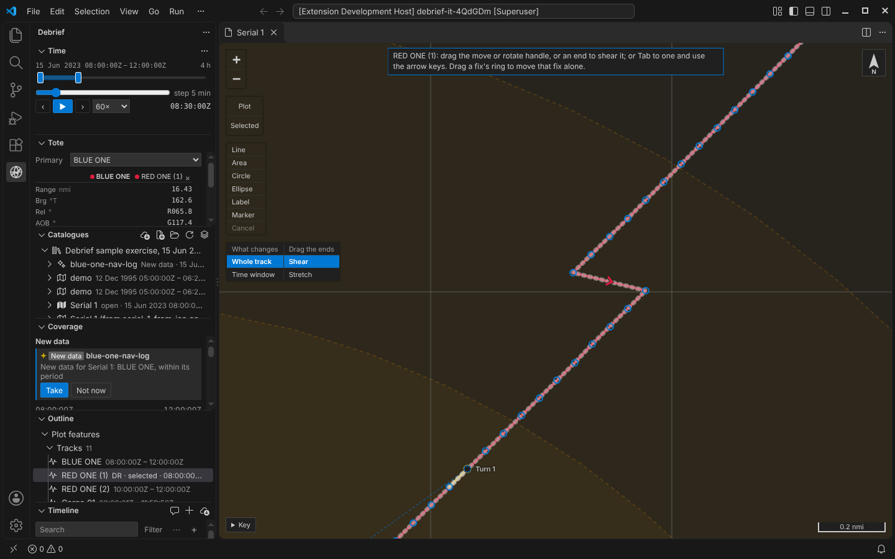The height and width of the screenshot is (559, 895).
Task: Select the Stretch drag mode
Action: (311, 275)
